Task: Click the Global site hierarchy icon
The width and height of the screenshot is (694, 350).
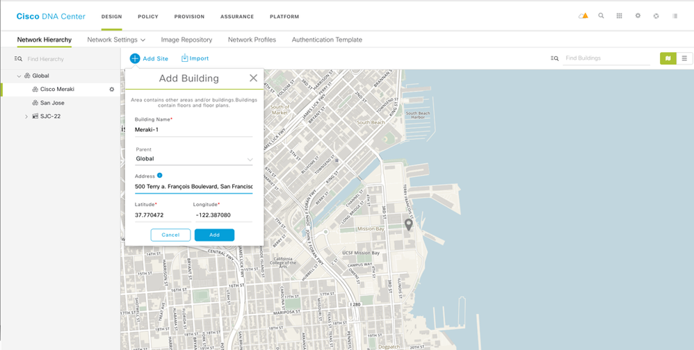Action: [x=27, y=76]
